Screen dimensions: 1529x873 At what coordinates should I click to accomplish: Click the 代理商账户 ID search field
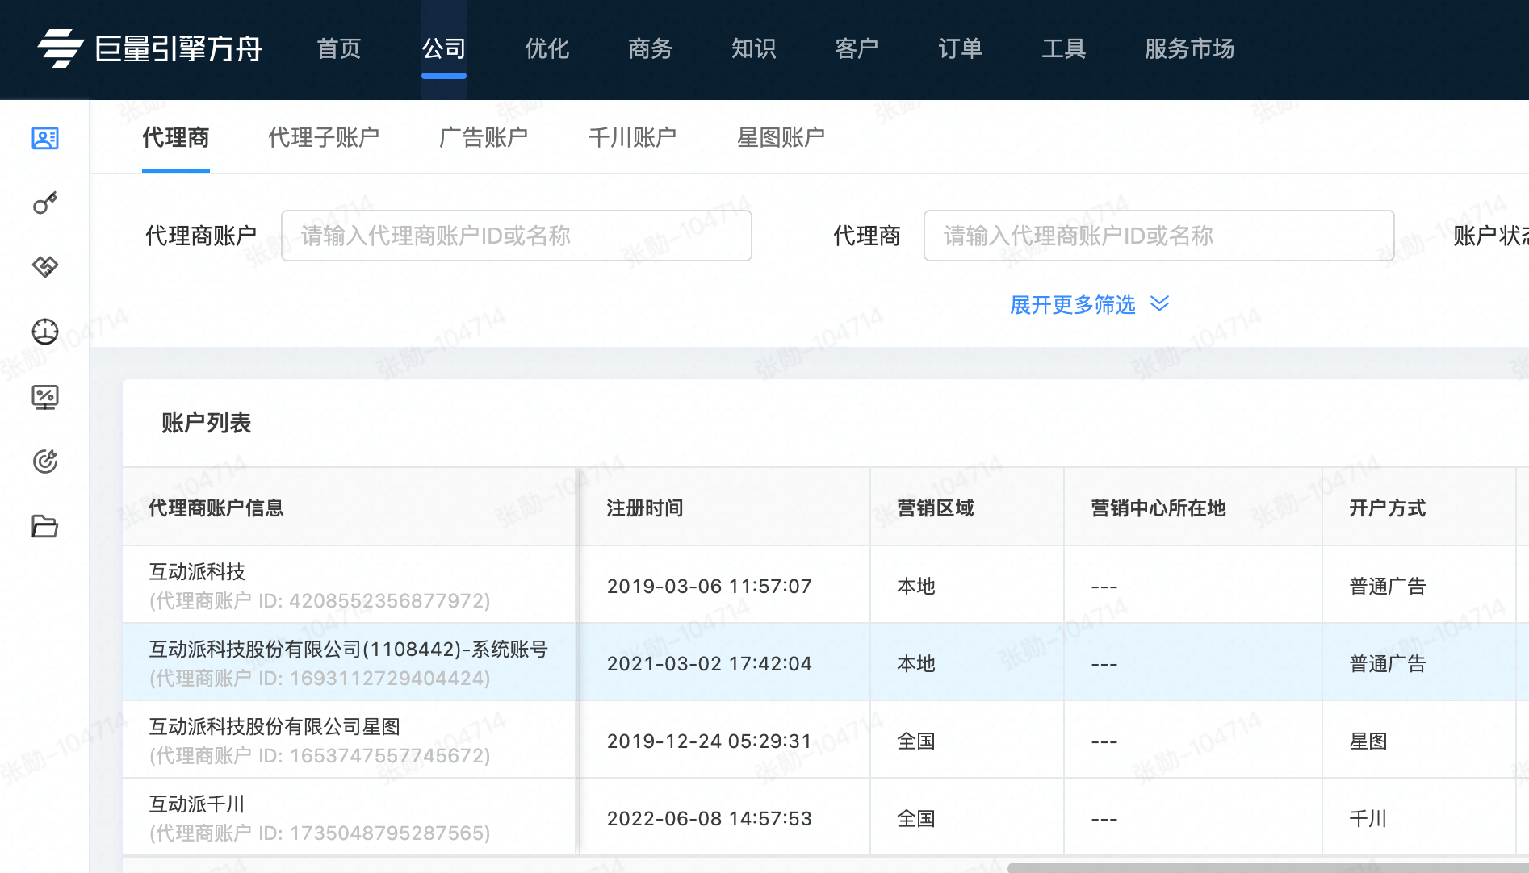pos(517,236)
